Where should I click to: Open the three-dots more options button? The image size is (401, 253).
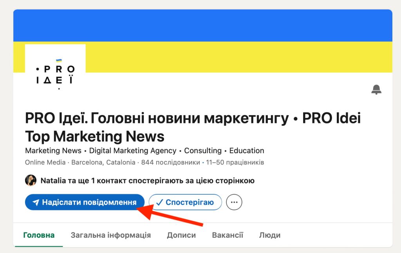(234, 202)
